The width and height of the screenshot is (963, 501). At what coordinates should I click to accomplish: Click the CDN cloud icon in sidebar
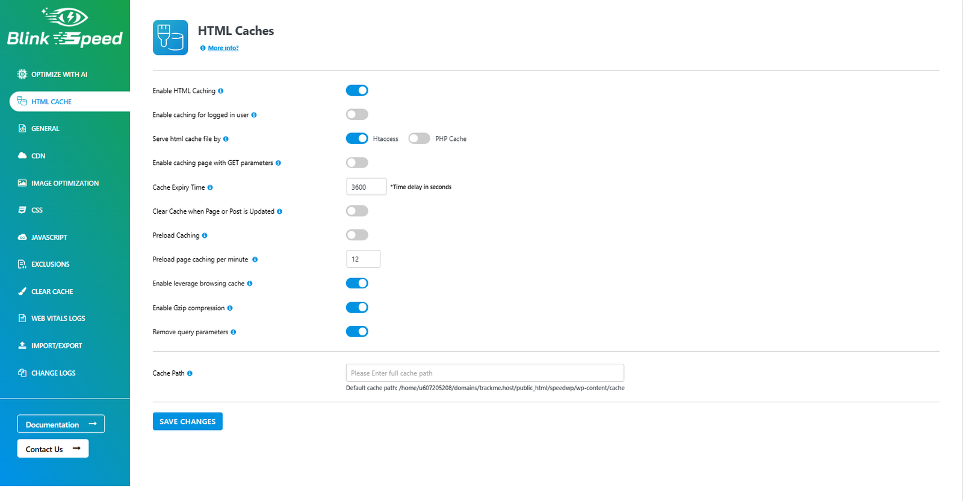pos(22,155)
